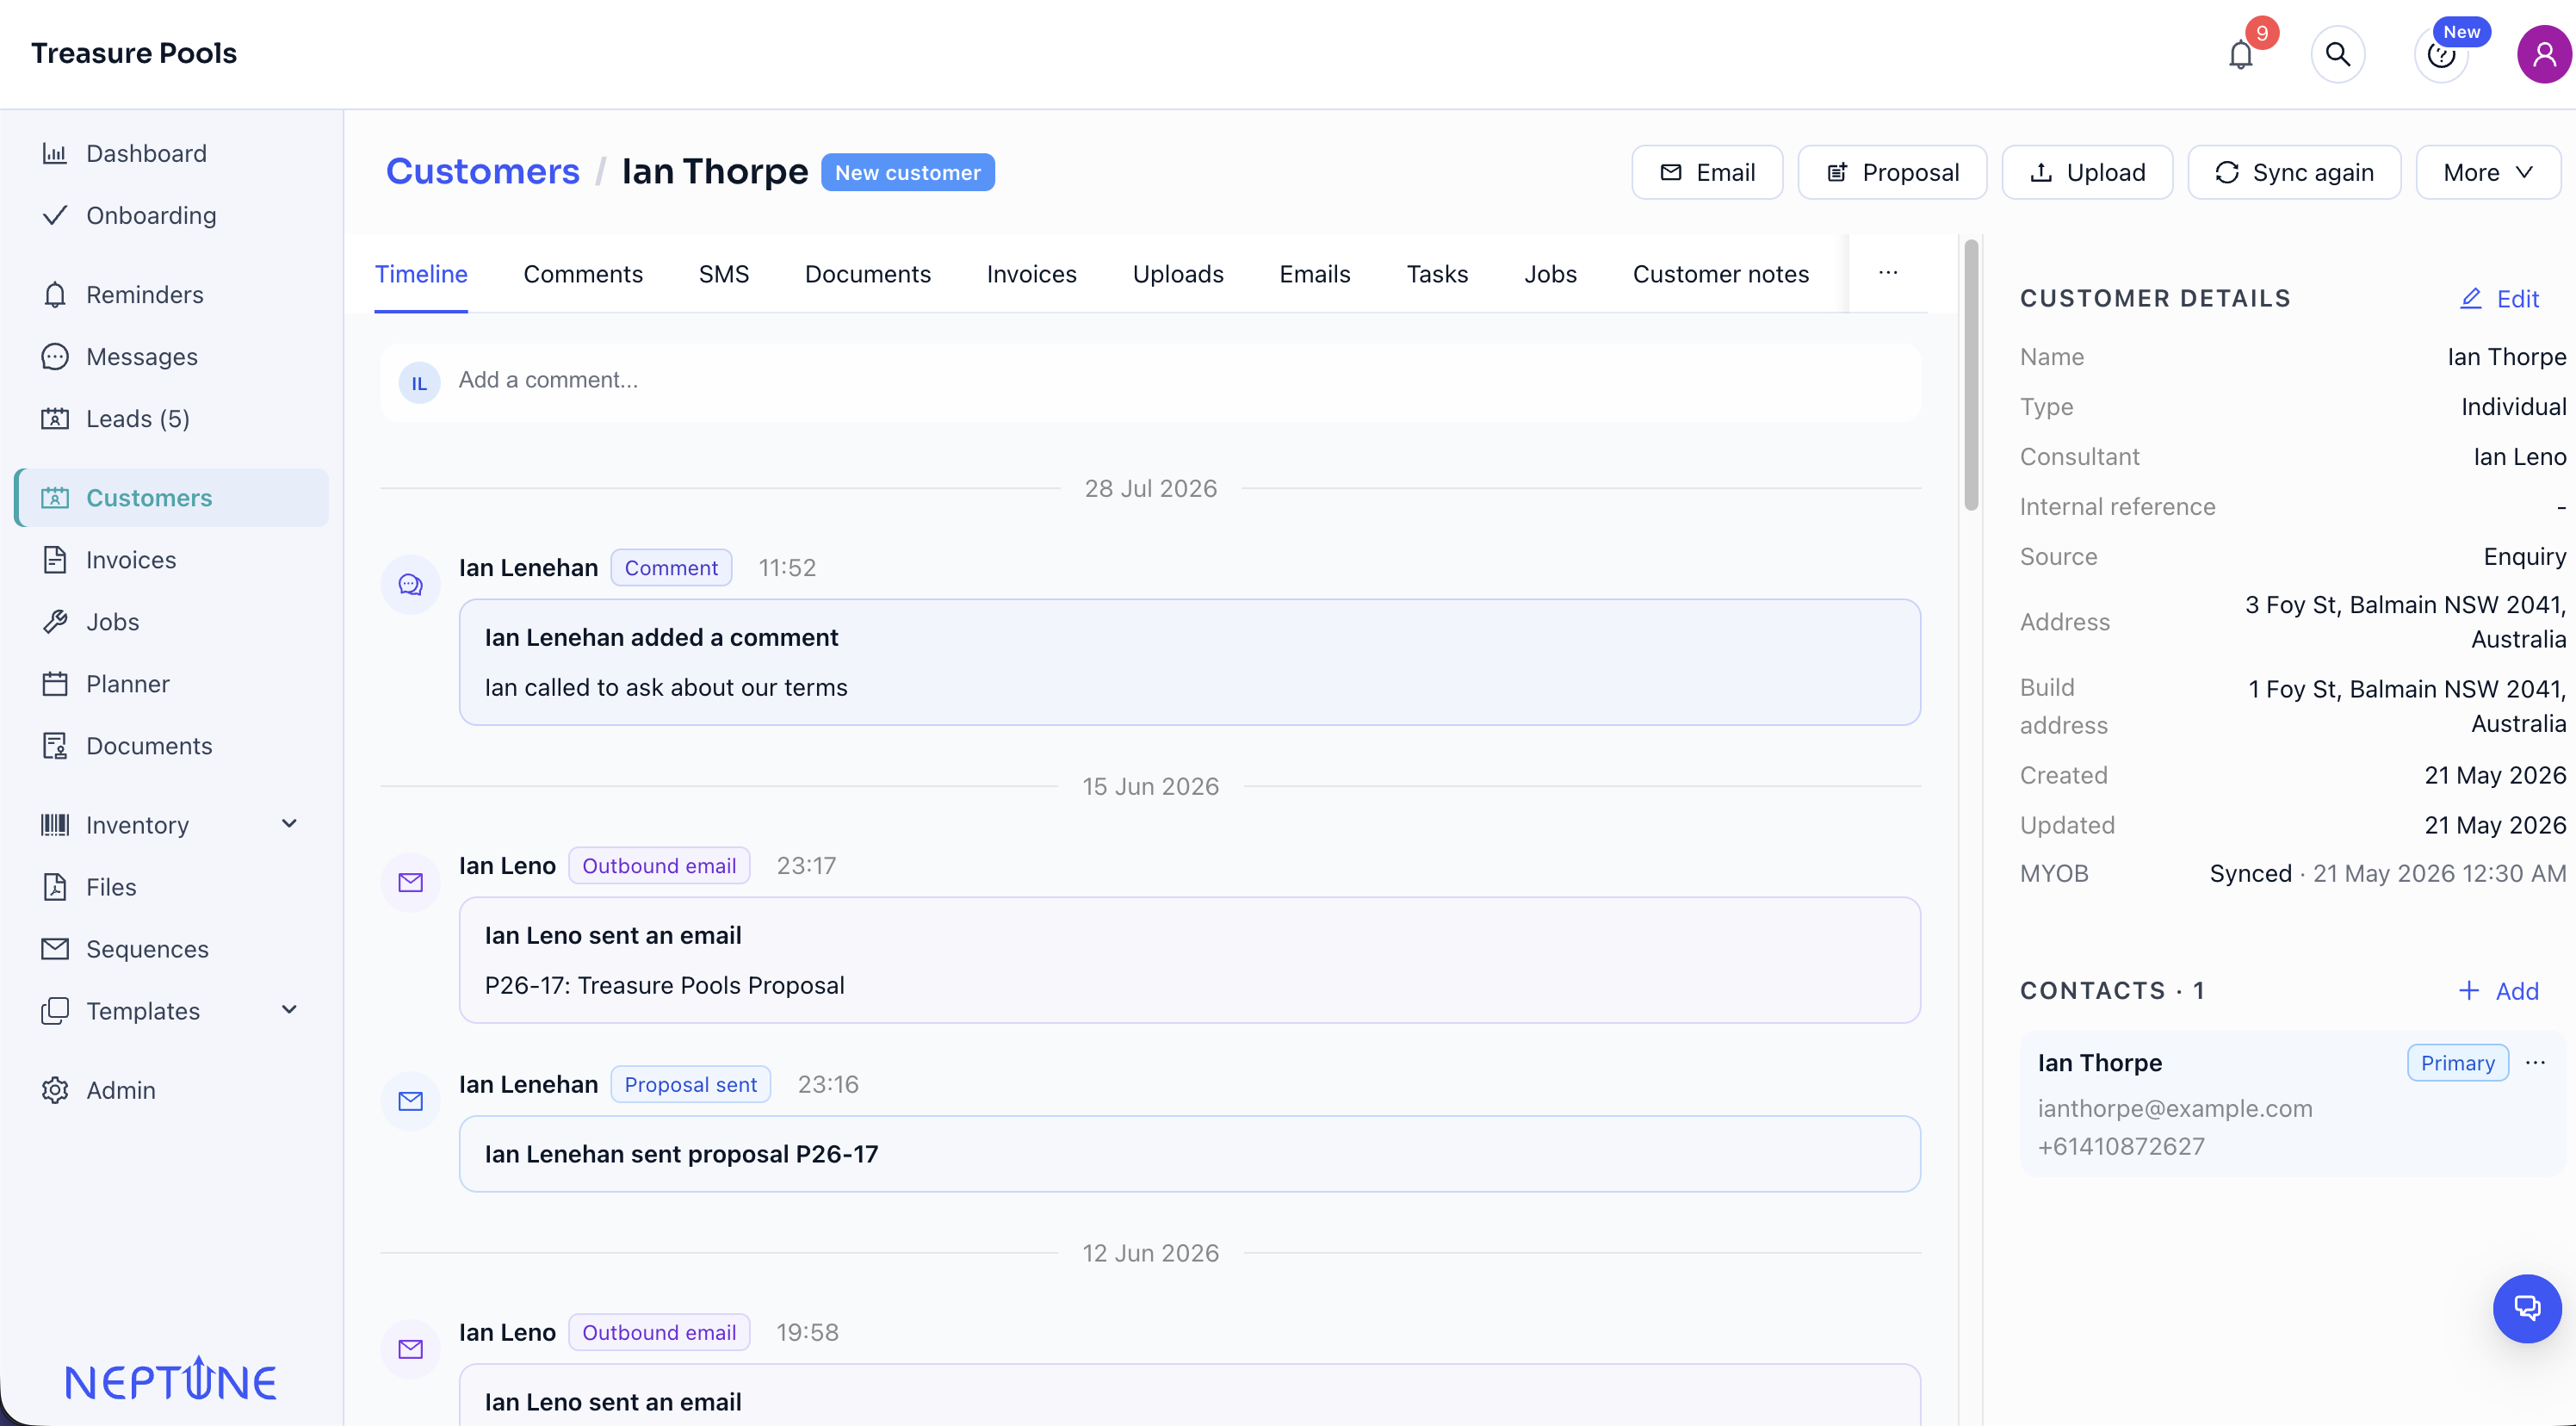
Task: Create a Proposal with the Proposal button
Action: pos(1892,172)
